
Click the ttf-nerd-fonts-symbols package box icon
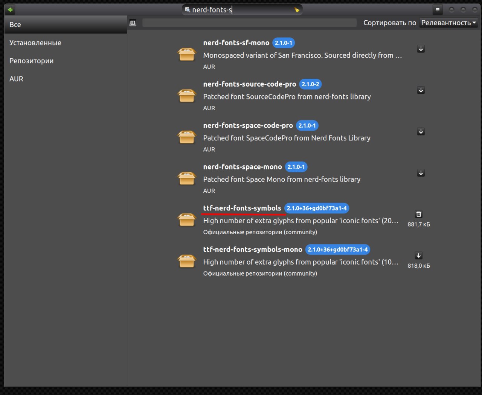[x=187, y=220]
